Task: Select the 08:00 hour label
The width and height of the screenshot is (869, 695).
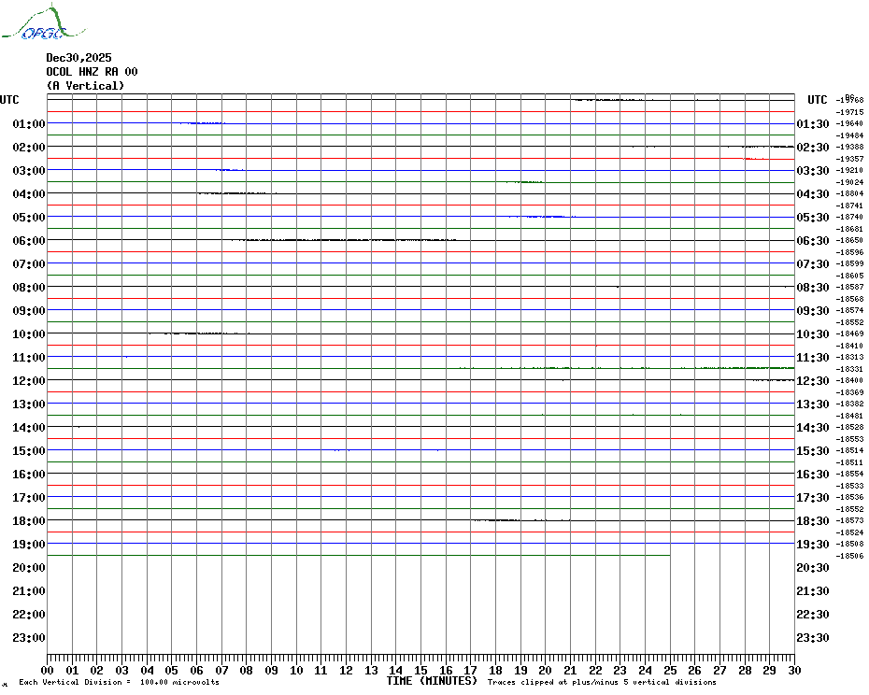Action: [29, 287]
